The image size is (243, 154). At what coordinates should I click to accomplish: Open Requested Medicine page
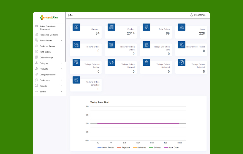(x=49, y=35)
